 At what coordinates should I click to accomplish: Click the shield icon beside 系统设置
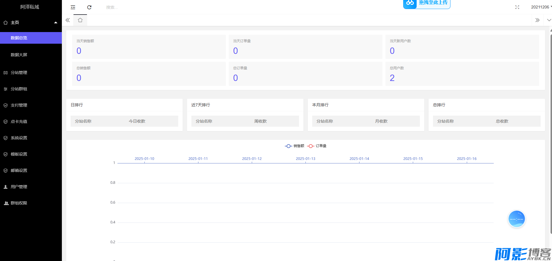pos(6,138)
